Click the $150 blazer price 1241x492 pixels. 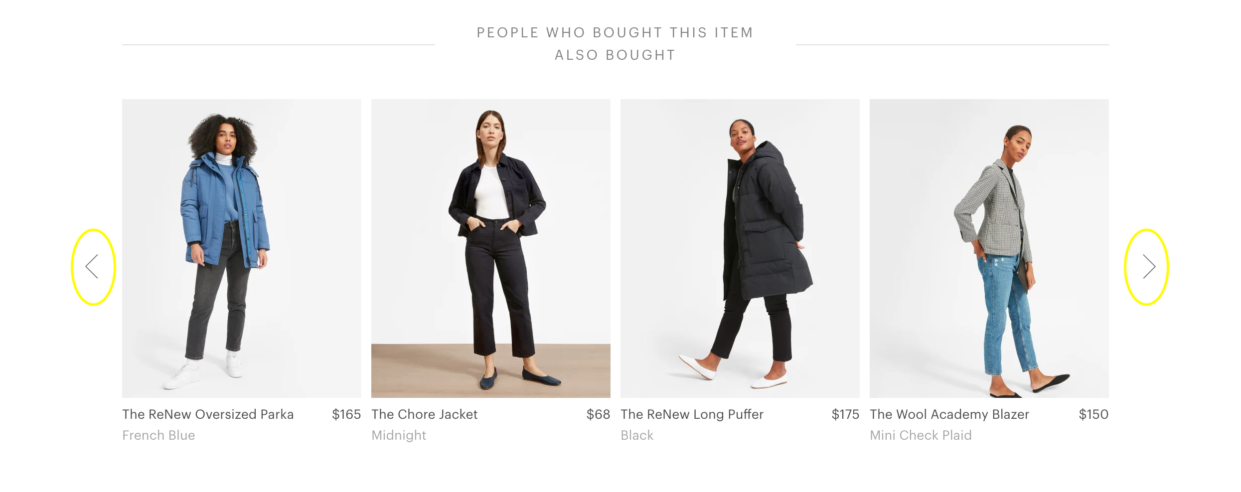pos(1093,414)
